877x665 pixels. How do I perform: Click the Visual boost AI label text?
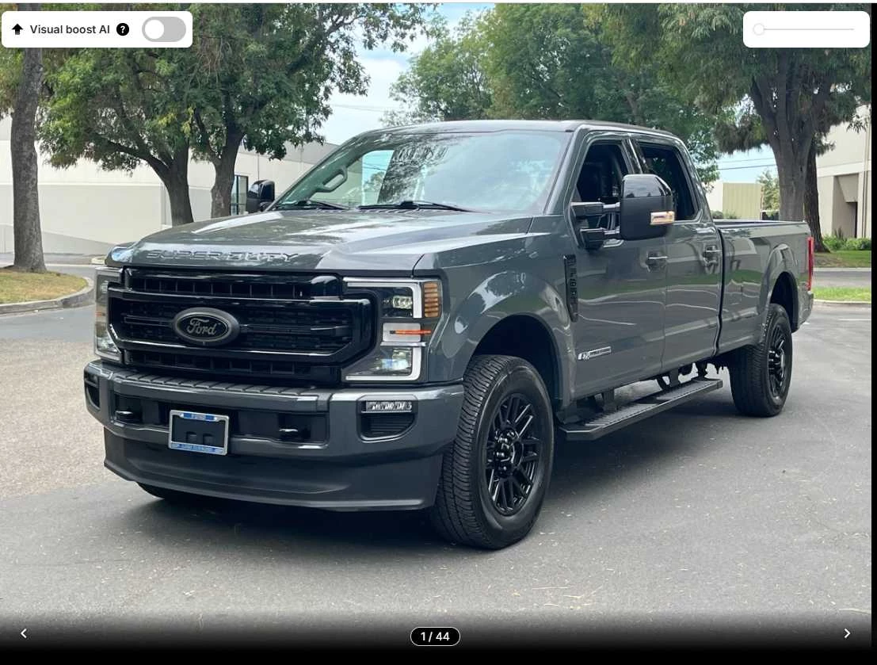[x=70, y=29]
